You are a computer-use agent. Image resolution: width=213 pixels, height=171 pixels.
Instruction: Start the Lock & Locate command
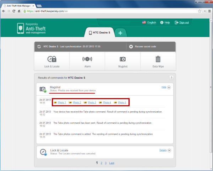52,62
